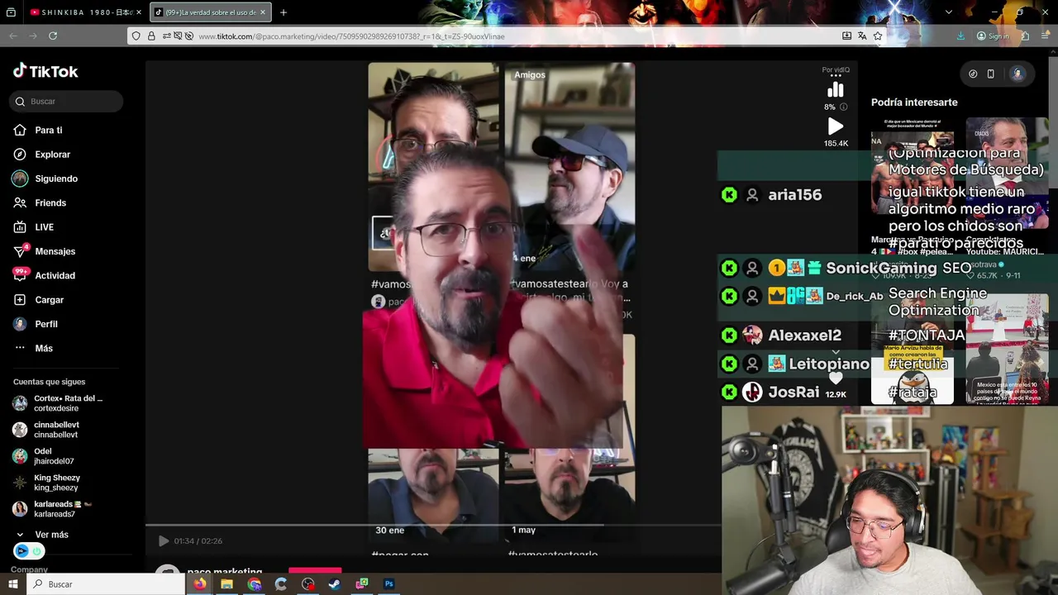Click the Firefox taskbar icon
Screen dimensions: 1058x595
coord(200,584)
